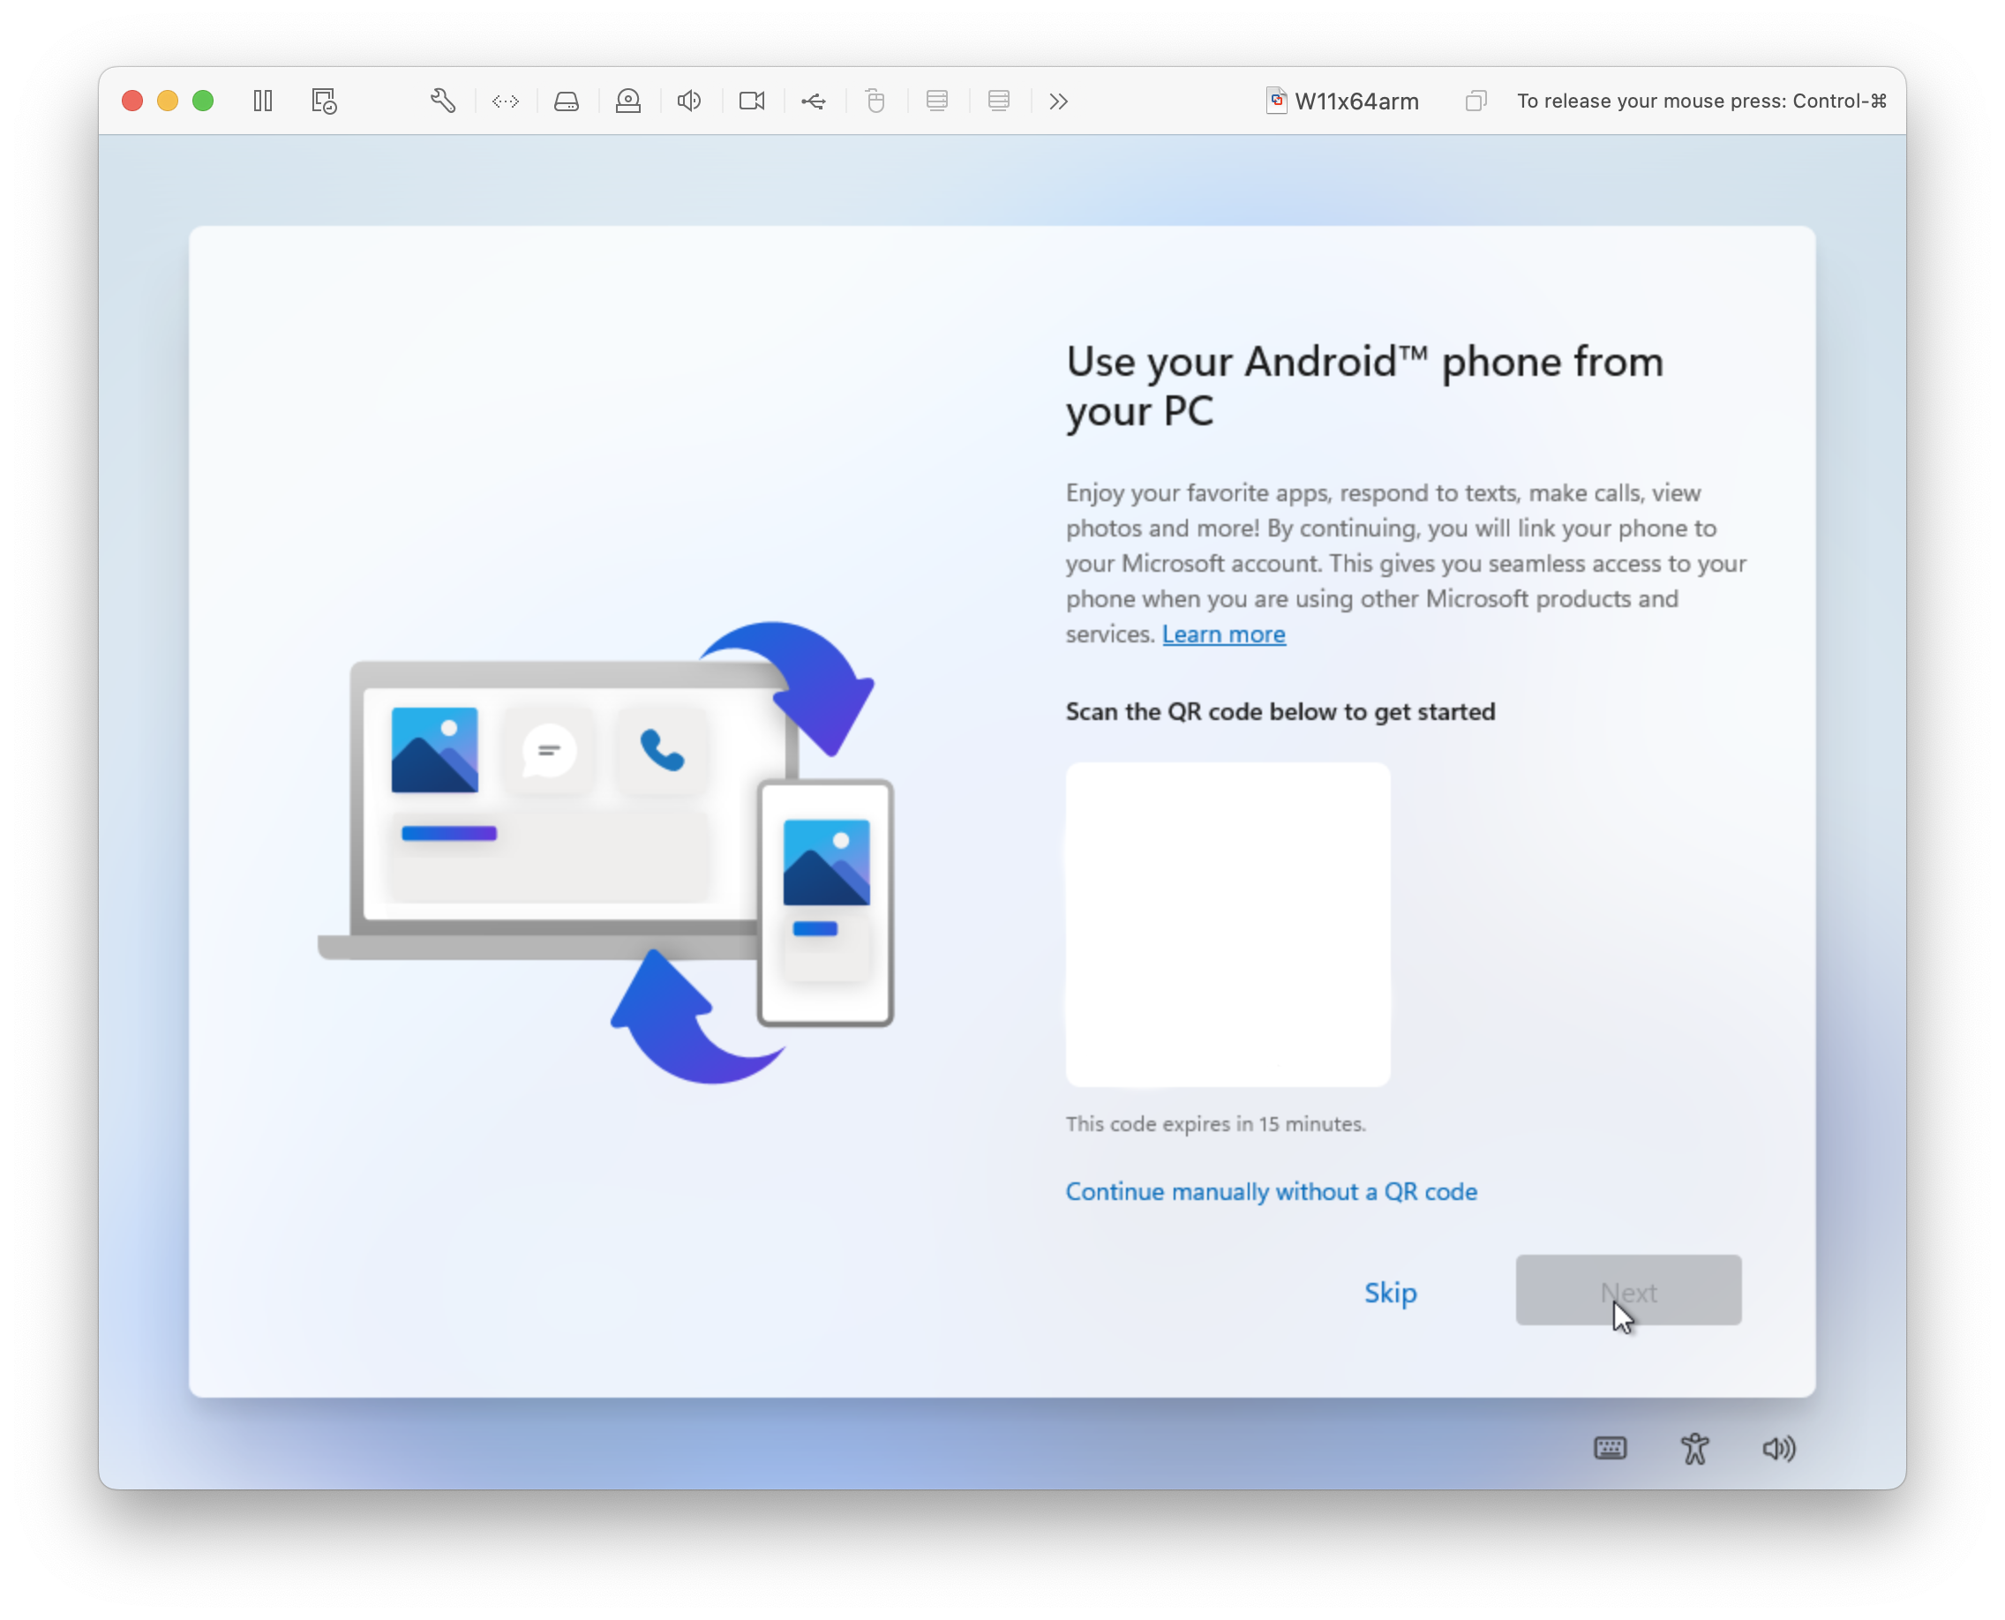2005x1620 pixels.
Task: Skip linking your Android phone
Action: click(1390, 1293)
